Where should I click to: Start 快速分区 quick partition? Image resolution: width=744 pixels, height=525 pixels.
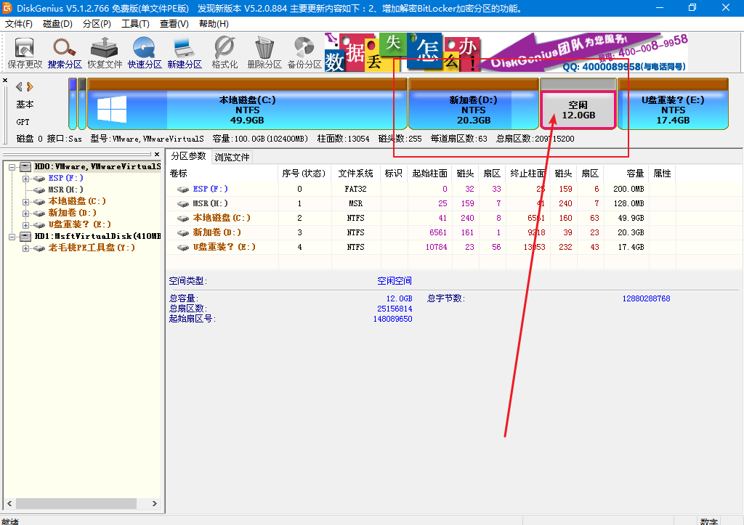(145, 52)
